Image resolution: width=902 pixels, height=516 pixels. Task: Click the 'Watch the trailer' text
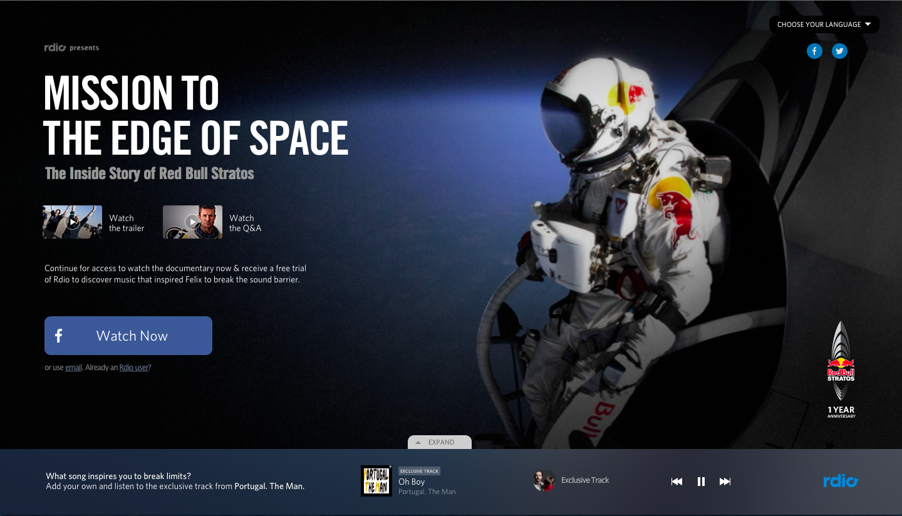(x=127, y=223)
